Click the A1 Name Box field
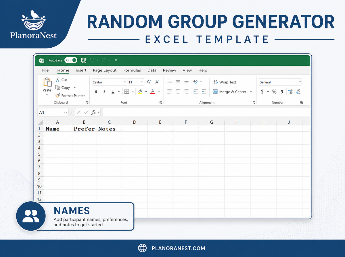 pos(53,112)
